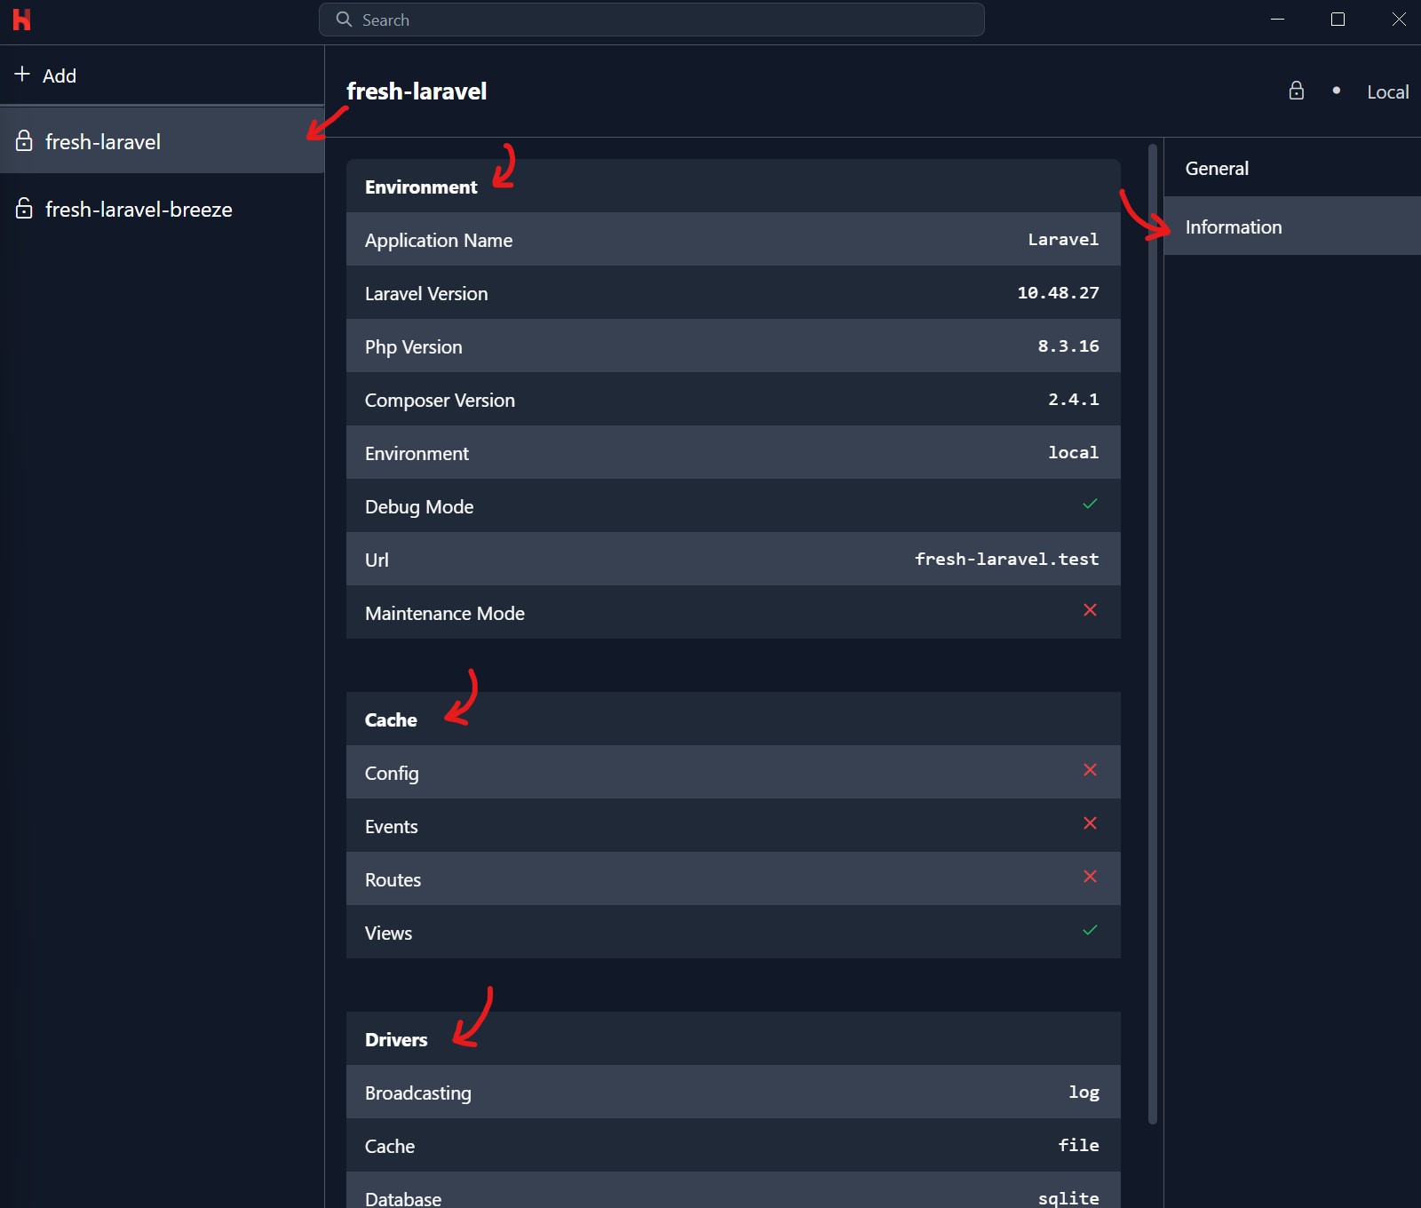Switch to the Information tab

click(1234, 226)
